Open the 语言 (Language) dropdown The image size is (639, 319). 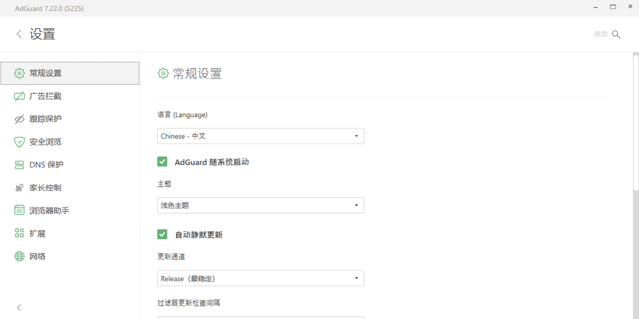(261, 136)
